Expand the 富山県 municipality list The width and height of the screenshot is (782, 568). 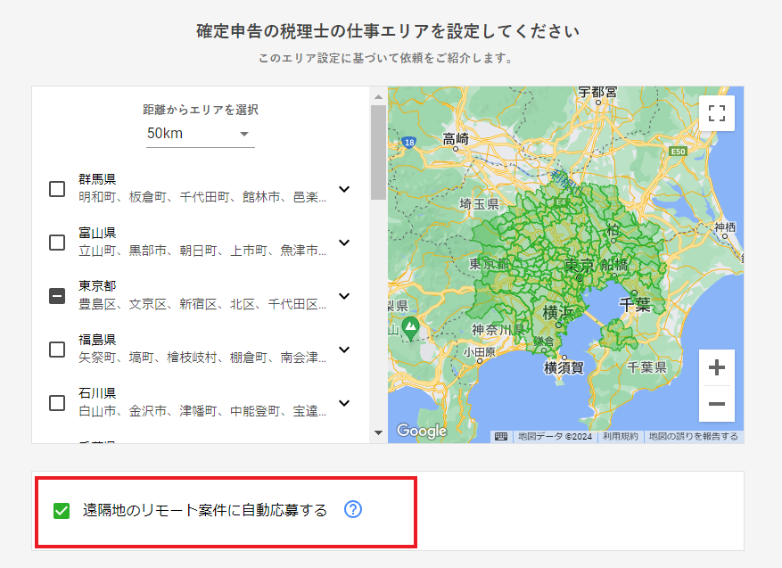(x=344, y=243)
